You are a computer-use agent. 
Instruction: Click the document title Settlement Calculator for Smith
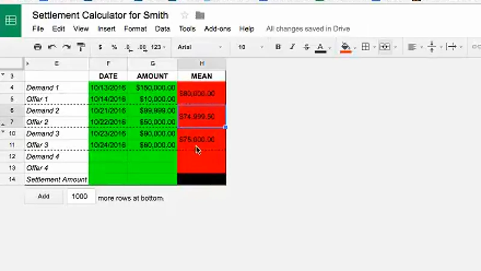(100, 15)
